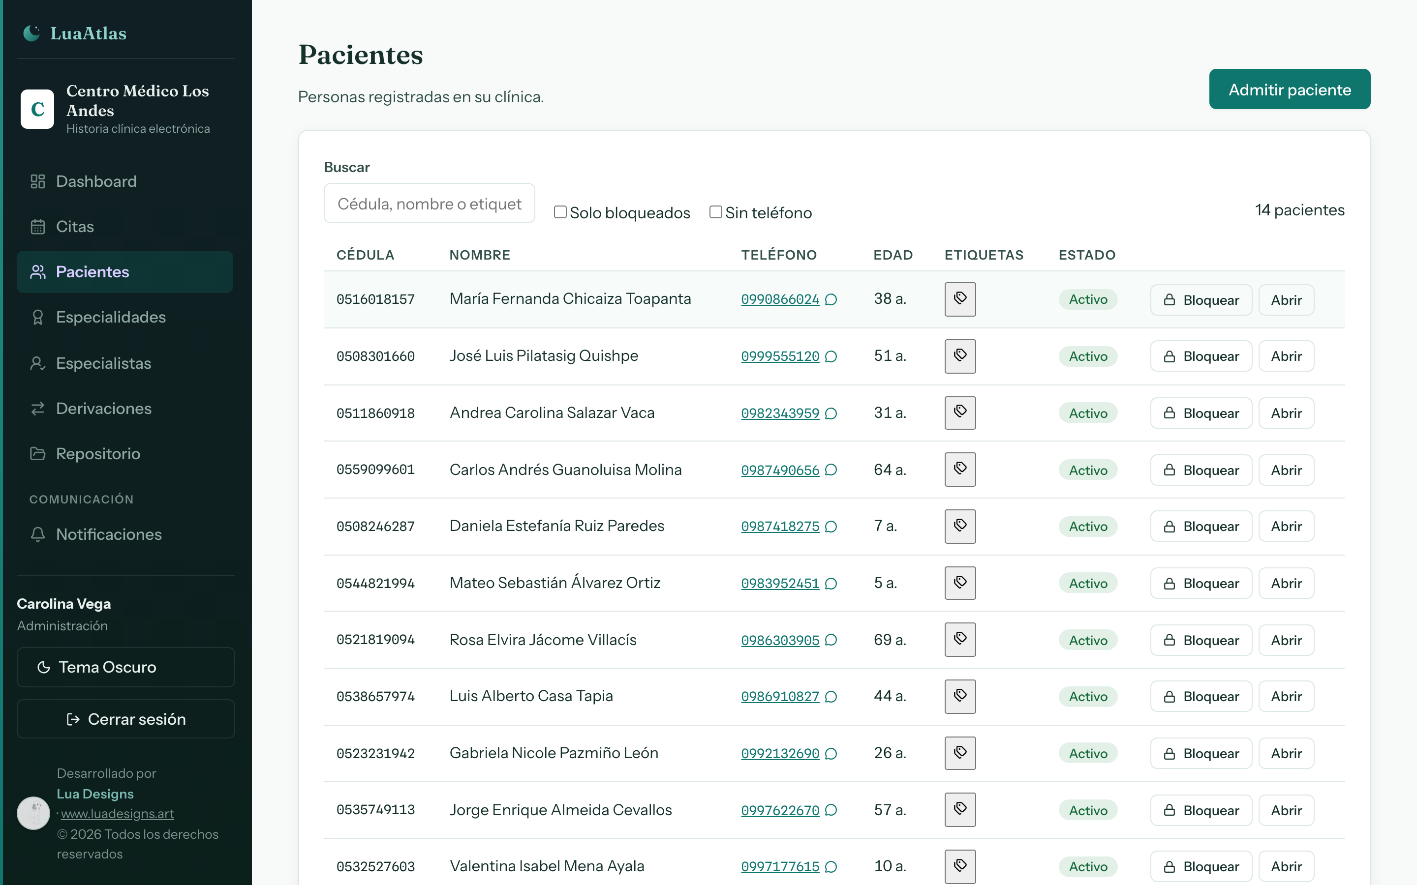Open www.luadesigns.art link
Viewport: 1417px width, 885px height.
coord(117,814)
